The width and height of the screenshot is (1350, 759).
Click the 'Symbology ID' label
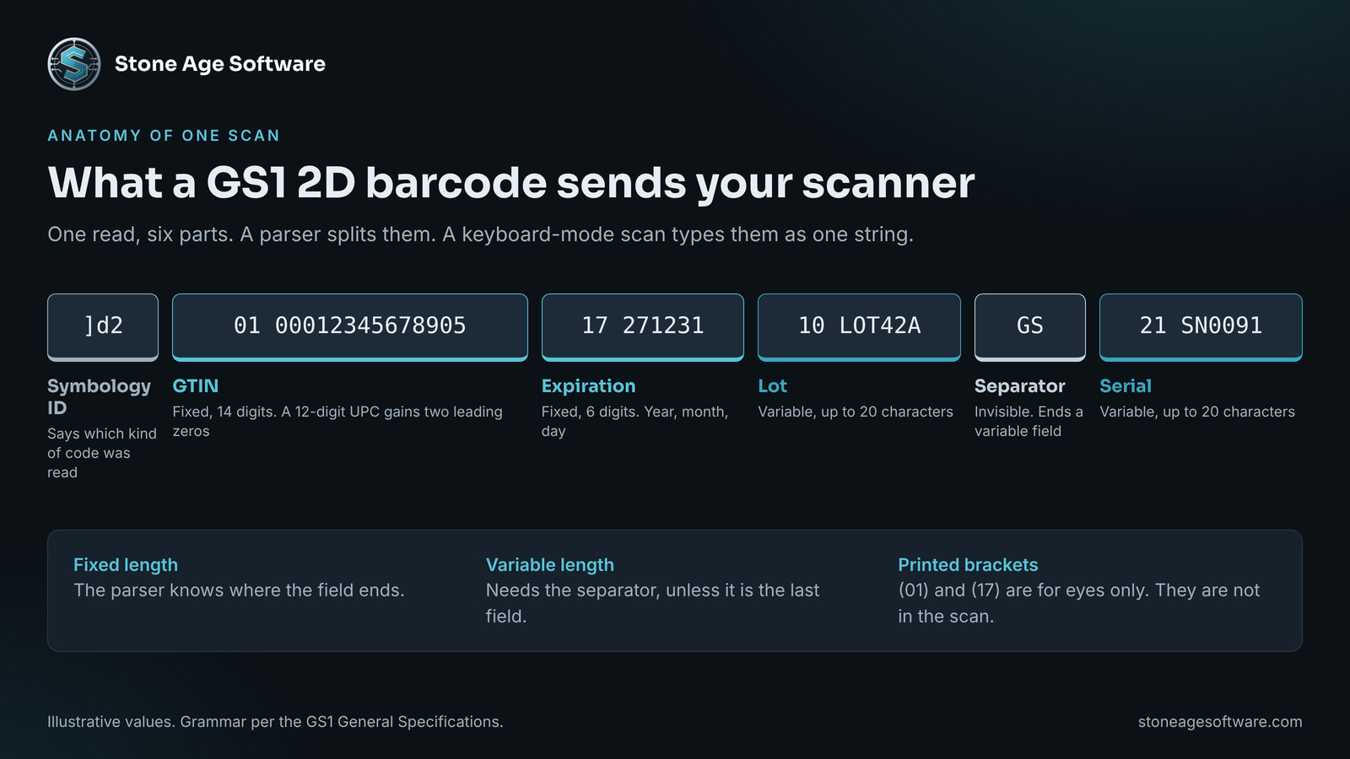coord(99,397)
